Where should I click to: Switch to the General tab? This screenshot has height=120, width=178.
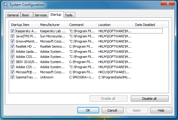click(13, 15)
